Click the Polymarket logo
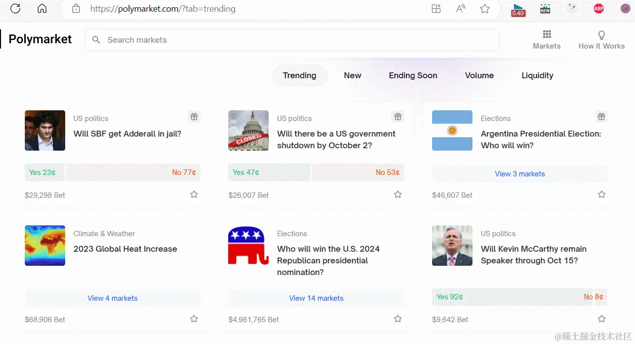Screen dimensions: 635x344 [40, 39]
